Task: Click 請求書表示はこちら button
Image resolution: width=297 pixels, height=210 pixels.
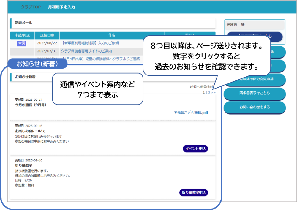Action: tap(255, 93)
